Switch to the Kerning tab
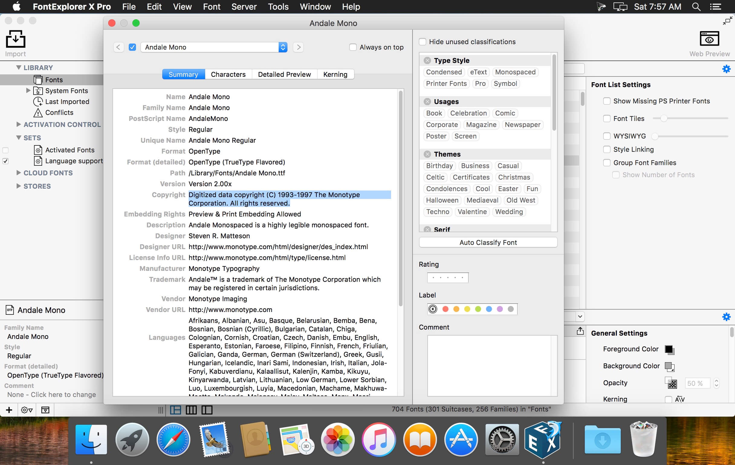 [335, 74]
